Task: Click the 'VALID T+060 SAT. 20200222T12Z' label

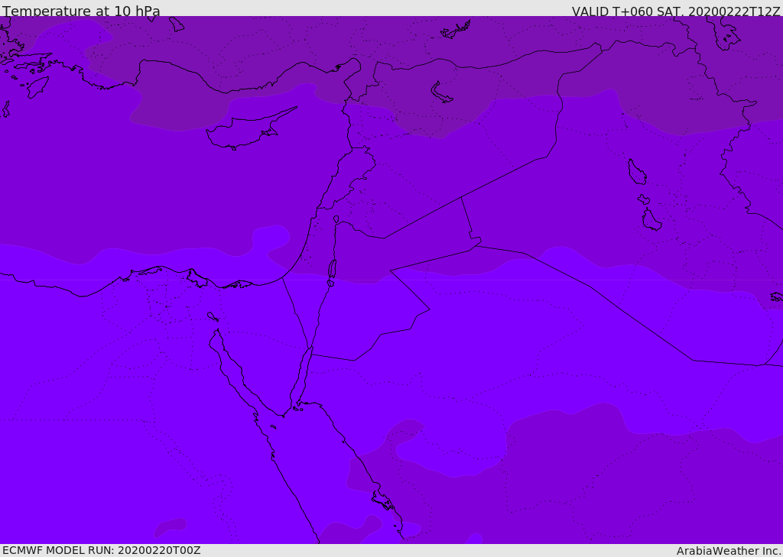Action: (676, 11)
